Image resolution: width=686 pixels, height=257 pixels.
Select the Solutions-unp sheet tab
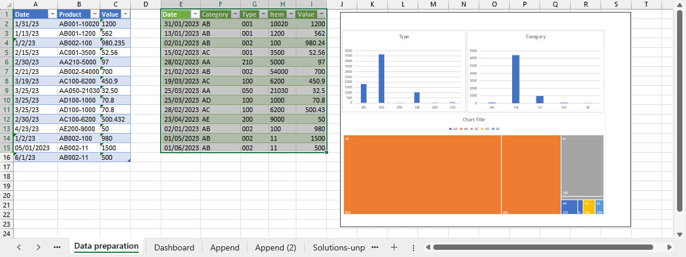coord(339,247)
